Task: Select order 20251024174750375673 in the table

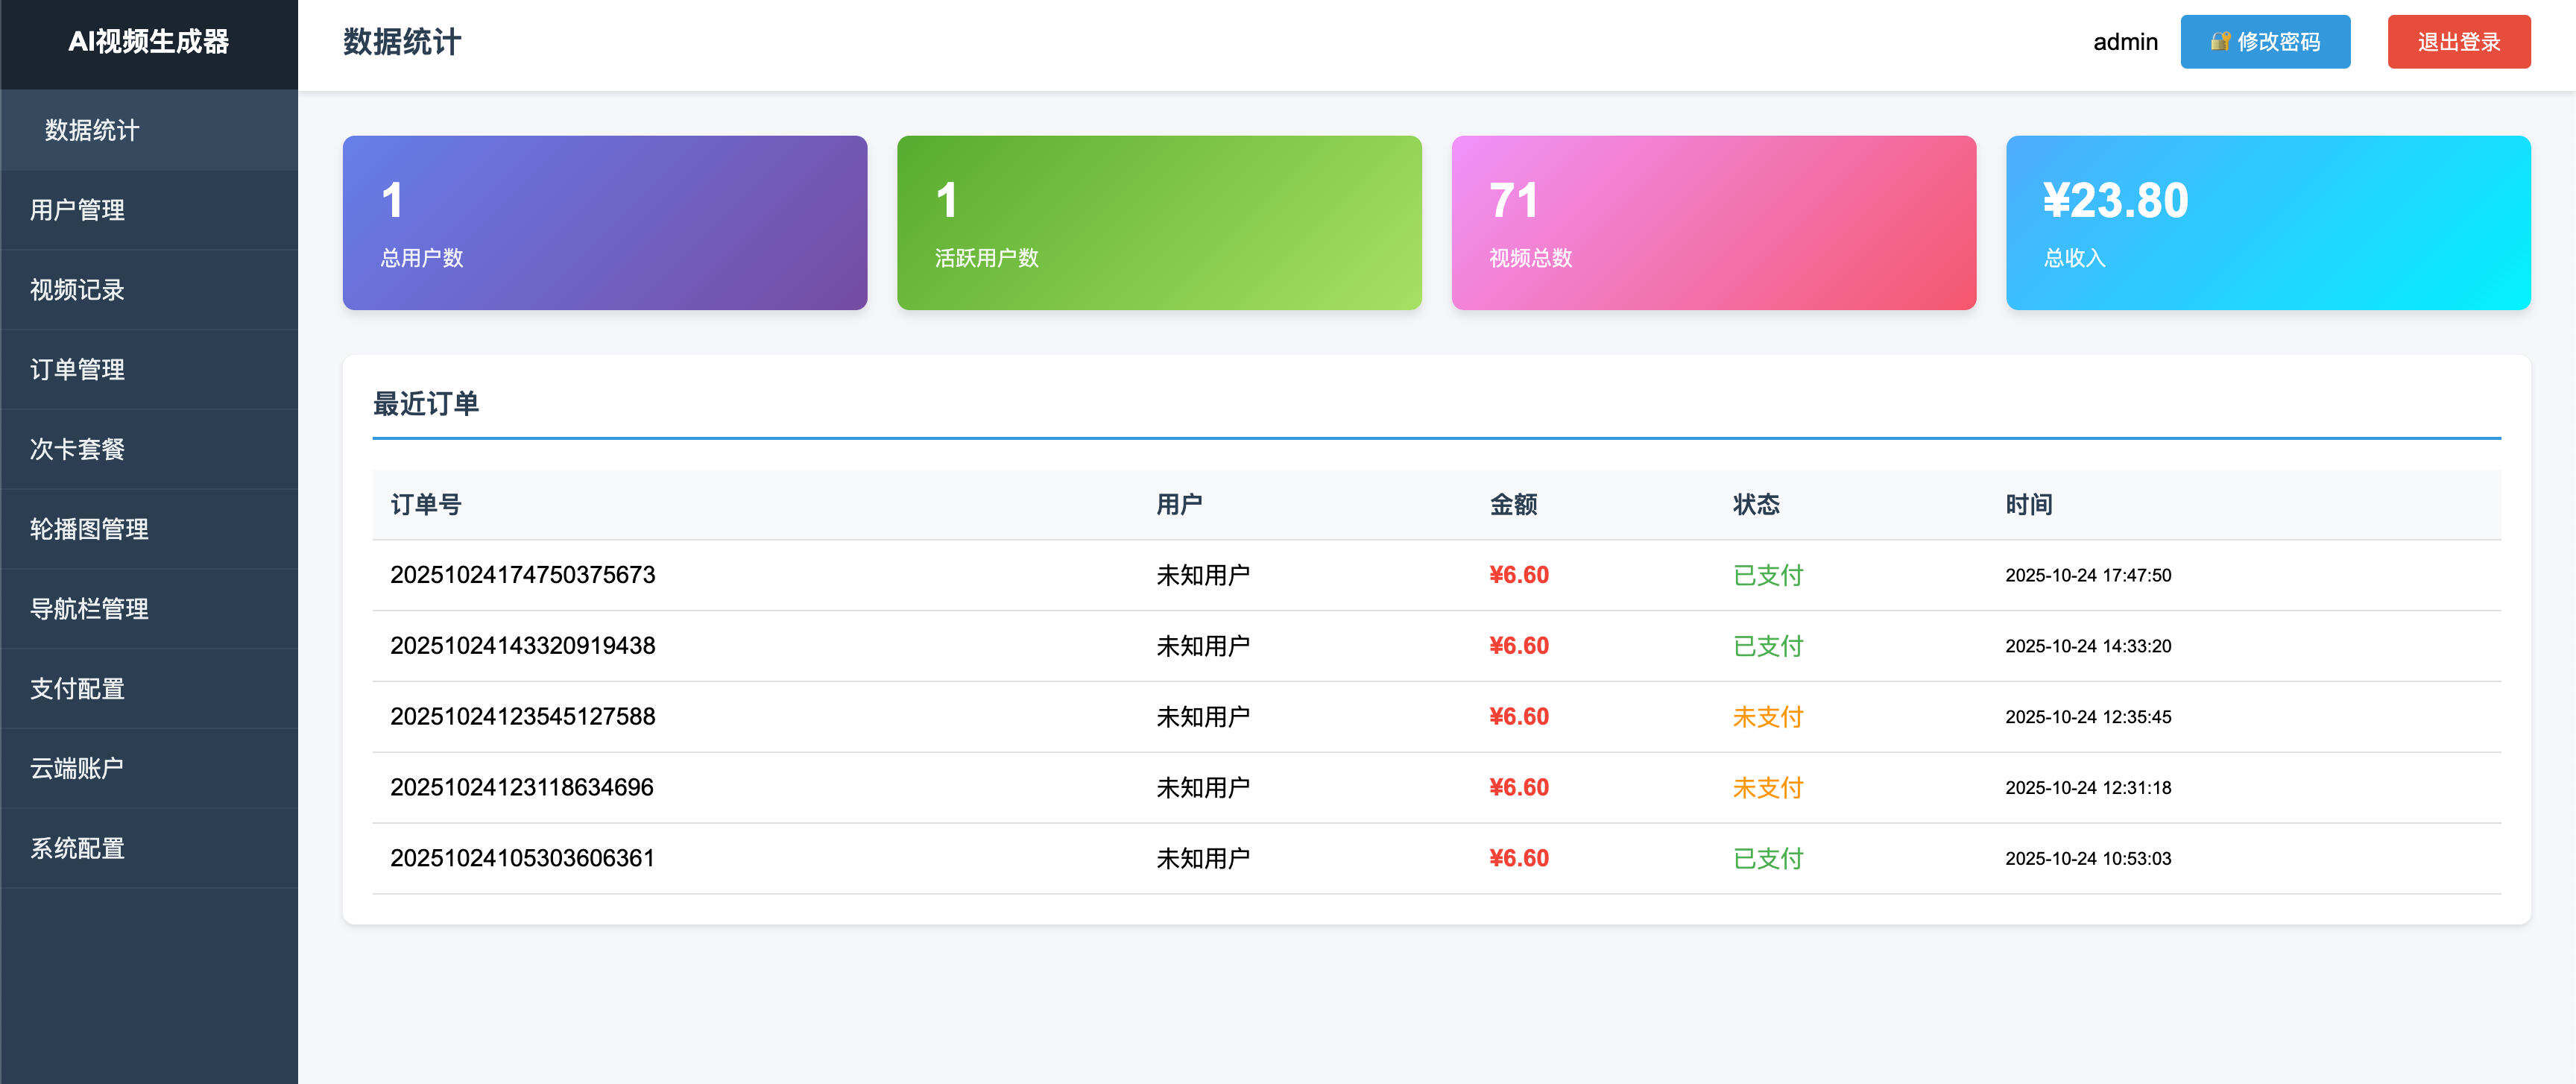Action: tap(522, 575)
